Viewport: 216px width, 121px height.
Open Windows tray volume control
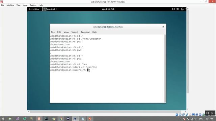(x=195, y=119)
